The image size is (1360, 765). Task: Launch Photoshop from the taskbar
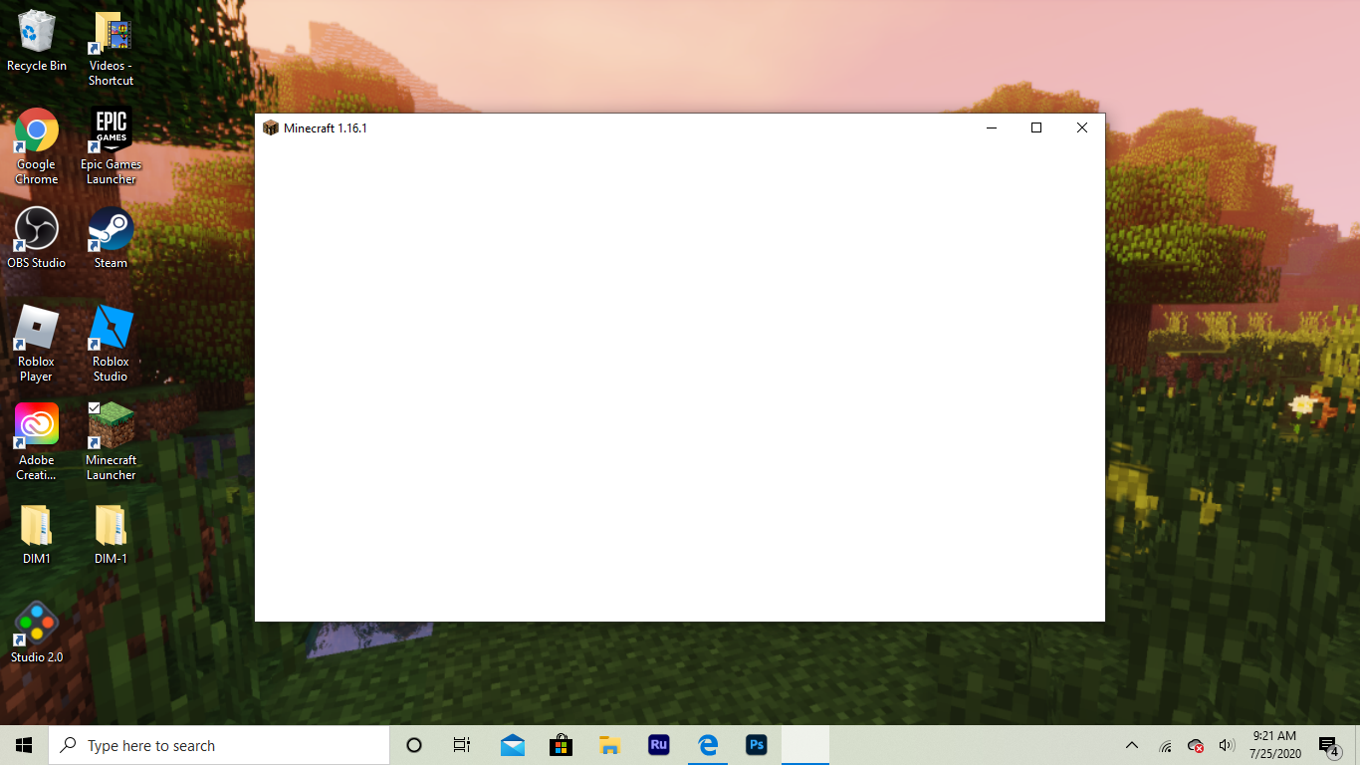point(757,745)
